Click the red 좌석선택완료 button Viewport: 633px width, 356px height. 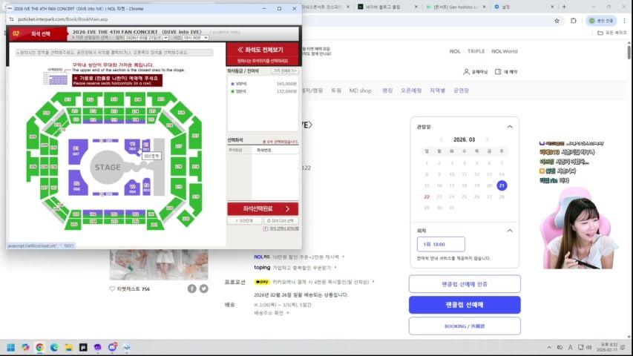pos(263,208)
